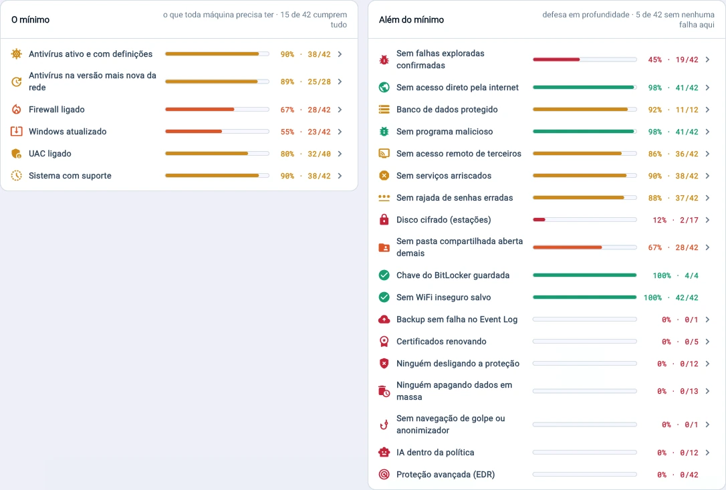Viewport: 726px width, 490px height.
Task: Click the target icon for 'Proteção avançada (EDR)'
Action: click(384, 475)
